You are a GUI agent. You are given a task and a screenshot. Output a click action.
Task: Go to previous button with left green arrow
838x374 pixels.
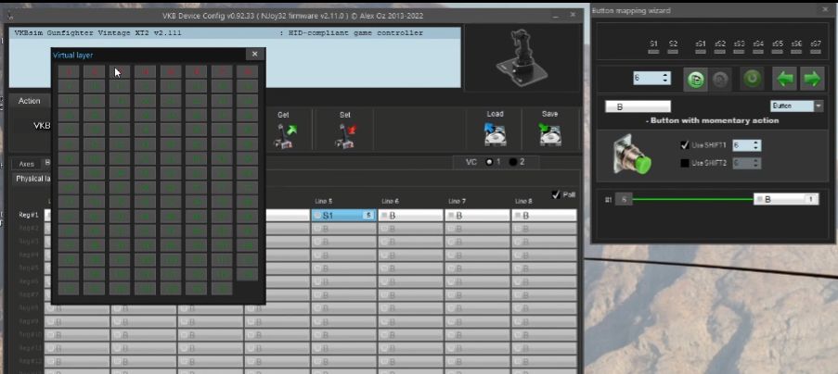784,79
